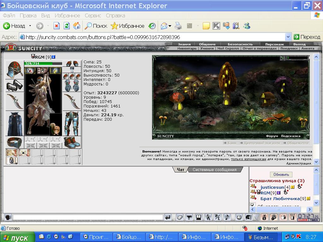Toggle the checkbox below the player list
323x242 pixels.
pos(252,205)
